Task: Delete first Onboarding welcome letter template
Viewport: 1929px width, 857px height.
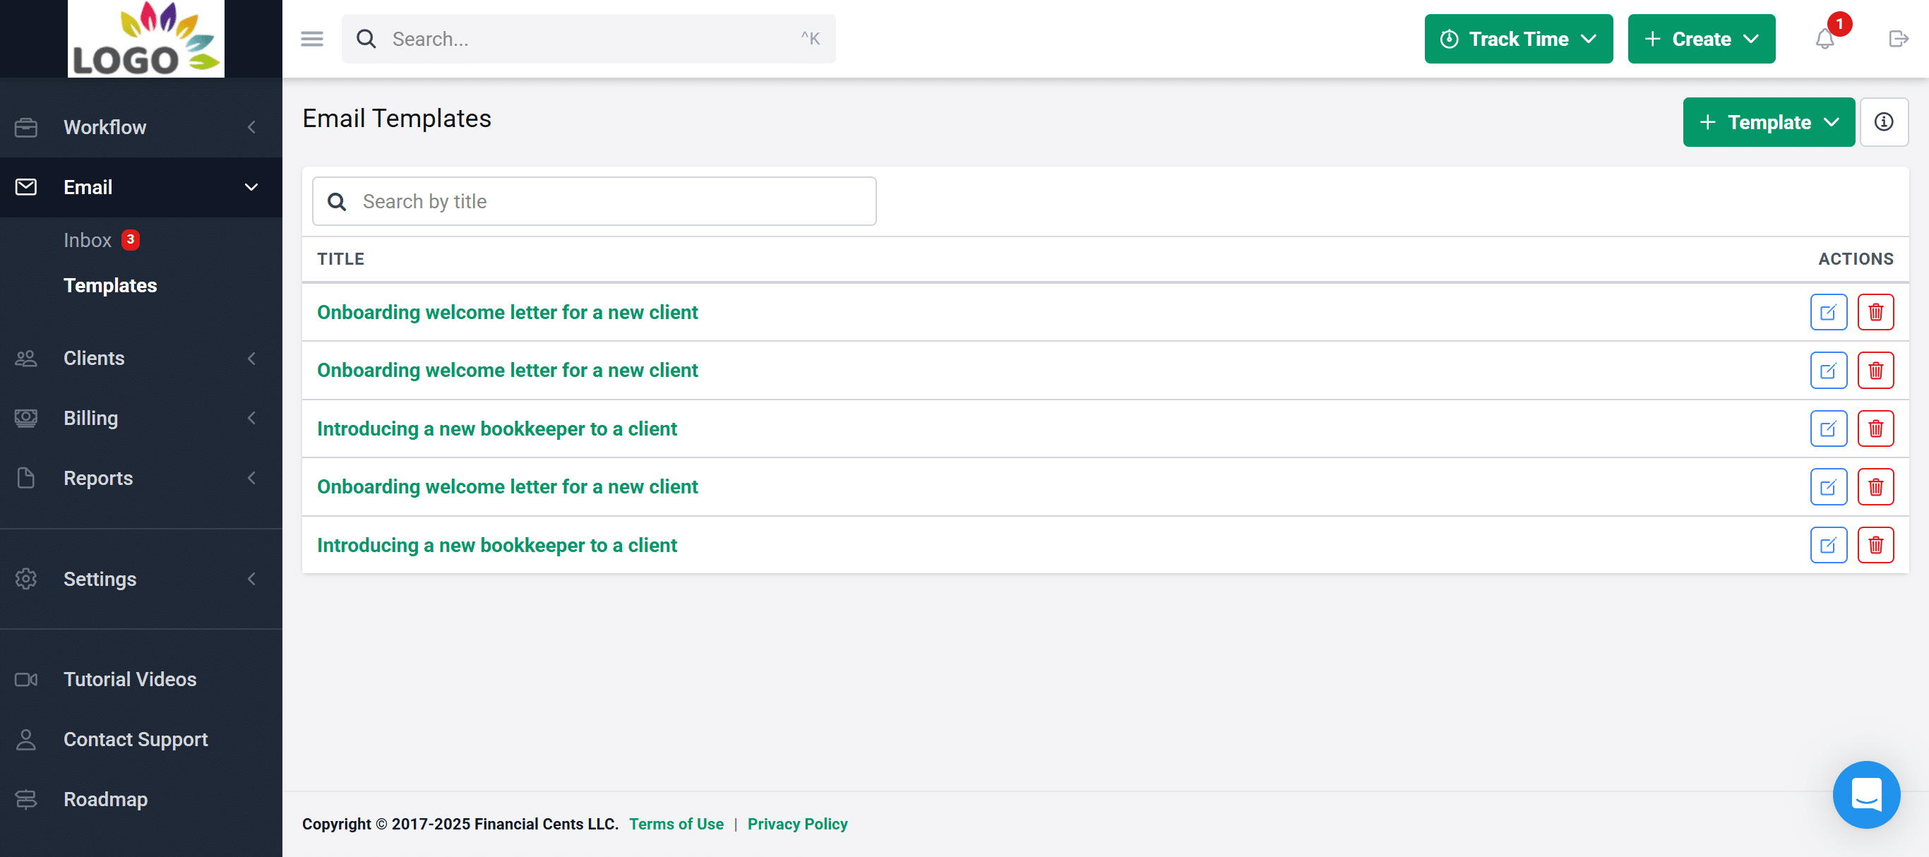Action: click(x=1875, y=312)
